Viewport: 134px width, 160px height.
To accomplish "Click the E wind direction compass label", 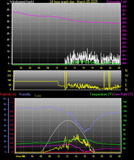I will pyautogui.click(x=126, y=85).
